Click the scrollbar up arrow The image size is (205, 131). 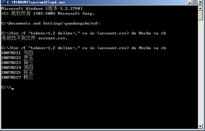coord(200,8)
